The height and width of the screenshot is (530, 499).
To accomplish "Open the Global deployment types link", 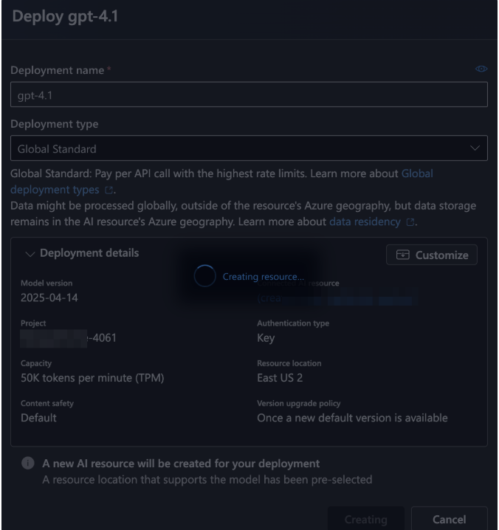I will [221, 182].
